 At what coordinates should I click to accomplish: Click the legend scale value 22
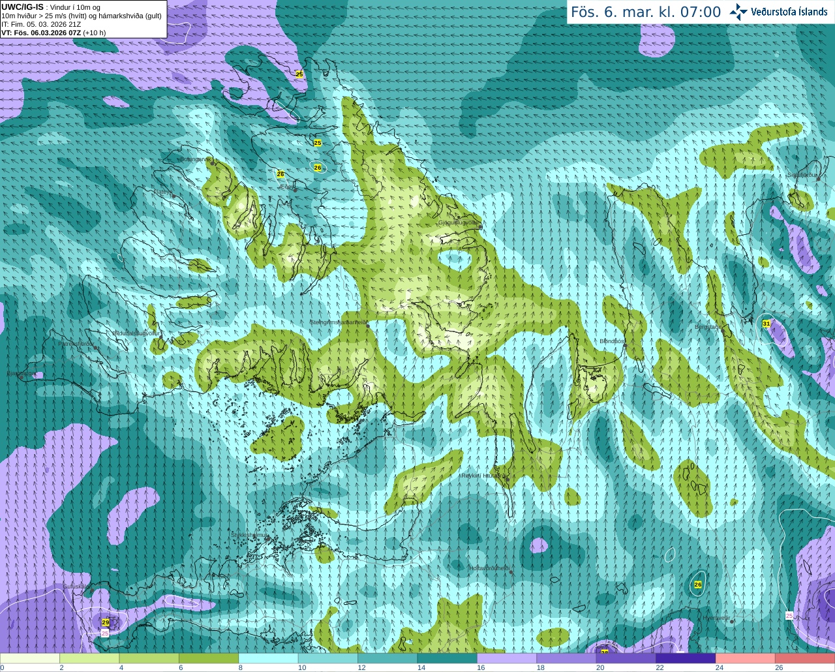[660, 667]
